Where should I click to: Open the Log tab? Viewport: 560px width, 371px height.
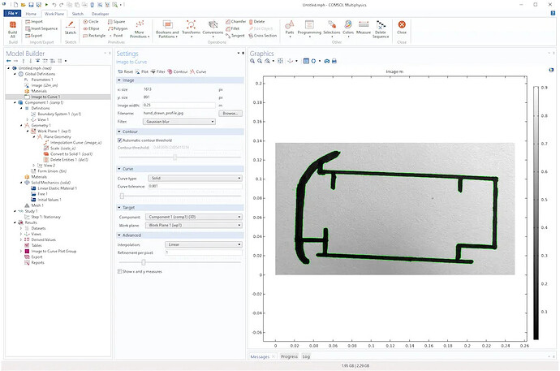click(x=306, y=356)
